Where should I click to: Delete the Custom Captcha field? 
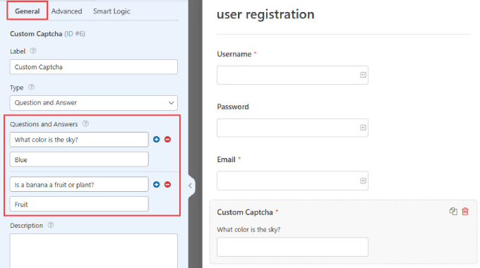click(465, 211)
